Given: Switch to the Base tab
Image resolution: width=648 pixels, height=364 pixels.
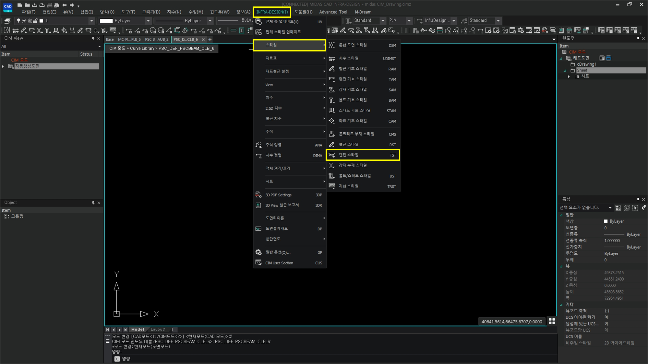Looking at the screenshot, I should (x=110, y=39).
